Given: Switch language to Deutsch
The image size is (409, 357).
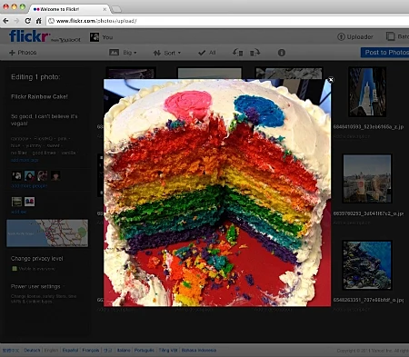Looking at the screenshot, I should 32,351.
